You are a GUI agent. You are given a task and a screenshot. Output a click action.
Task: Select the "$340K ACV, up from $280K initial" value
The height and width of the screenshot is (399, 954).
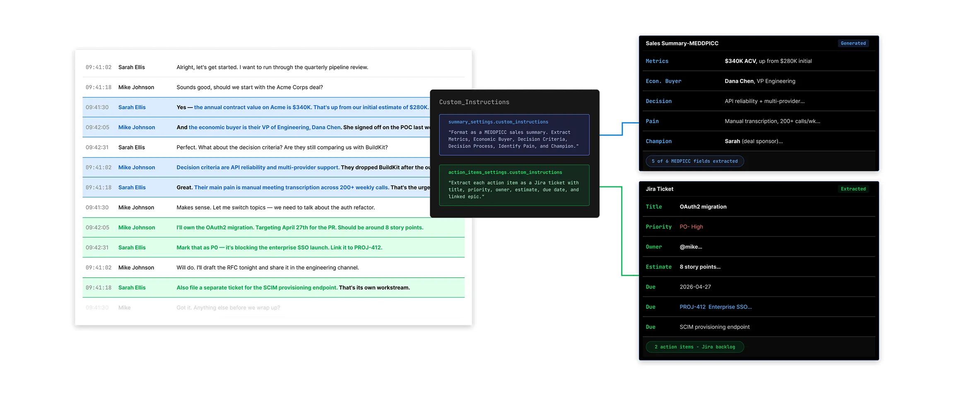point(768,61)
